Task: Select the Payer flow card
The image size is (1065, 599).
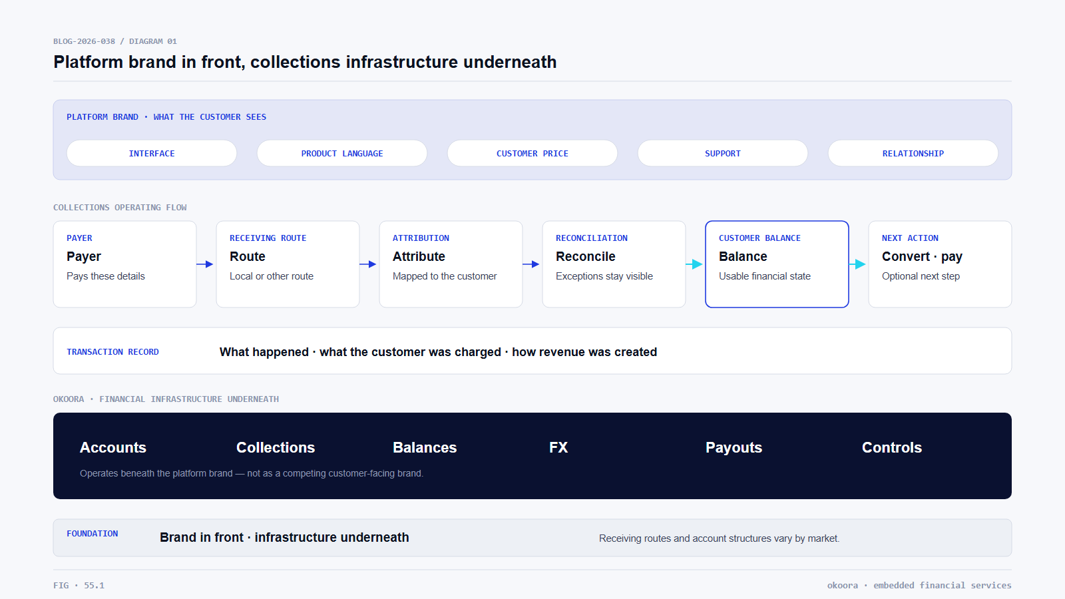Action: (x=124, y=264)
